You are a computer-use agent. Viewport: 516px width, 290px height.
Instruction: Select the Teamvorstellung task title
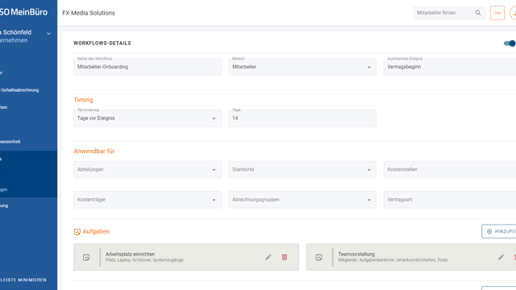(x=356, y=254)
